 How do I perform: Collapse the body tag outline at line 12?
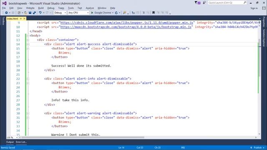click(28, 35)
